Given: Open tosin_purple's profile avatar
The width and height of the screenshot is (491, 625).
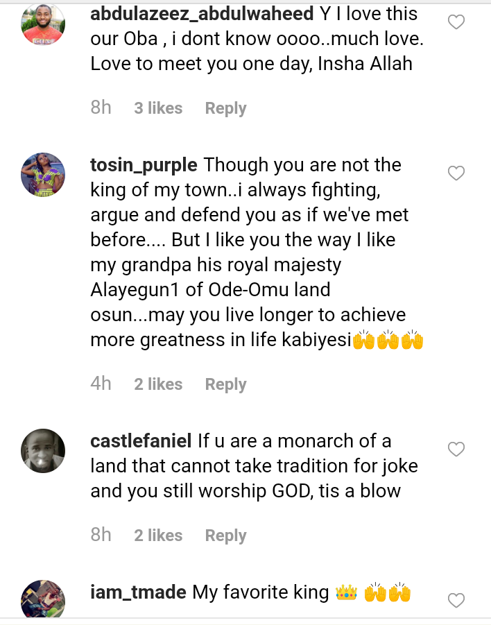Looking at the screenshot, I should coord(43,175).
